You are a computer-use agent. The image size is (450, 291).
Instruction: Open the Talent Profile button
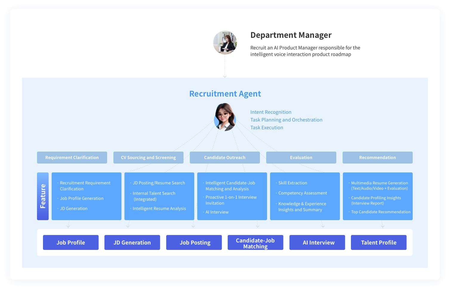coord(379,242)
